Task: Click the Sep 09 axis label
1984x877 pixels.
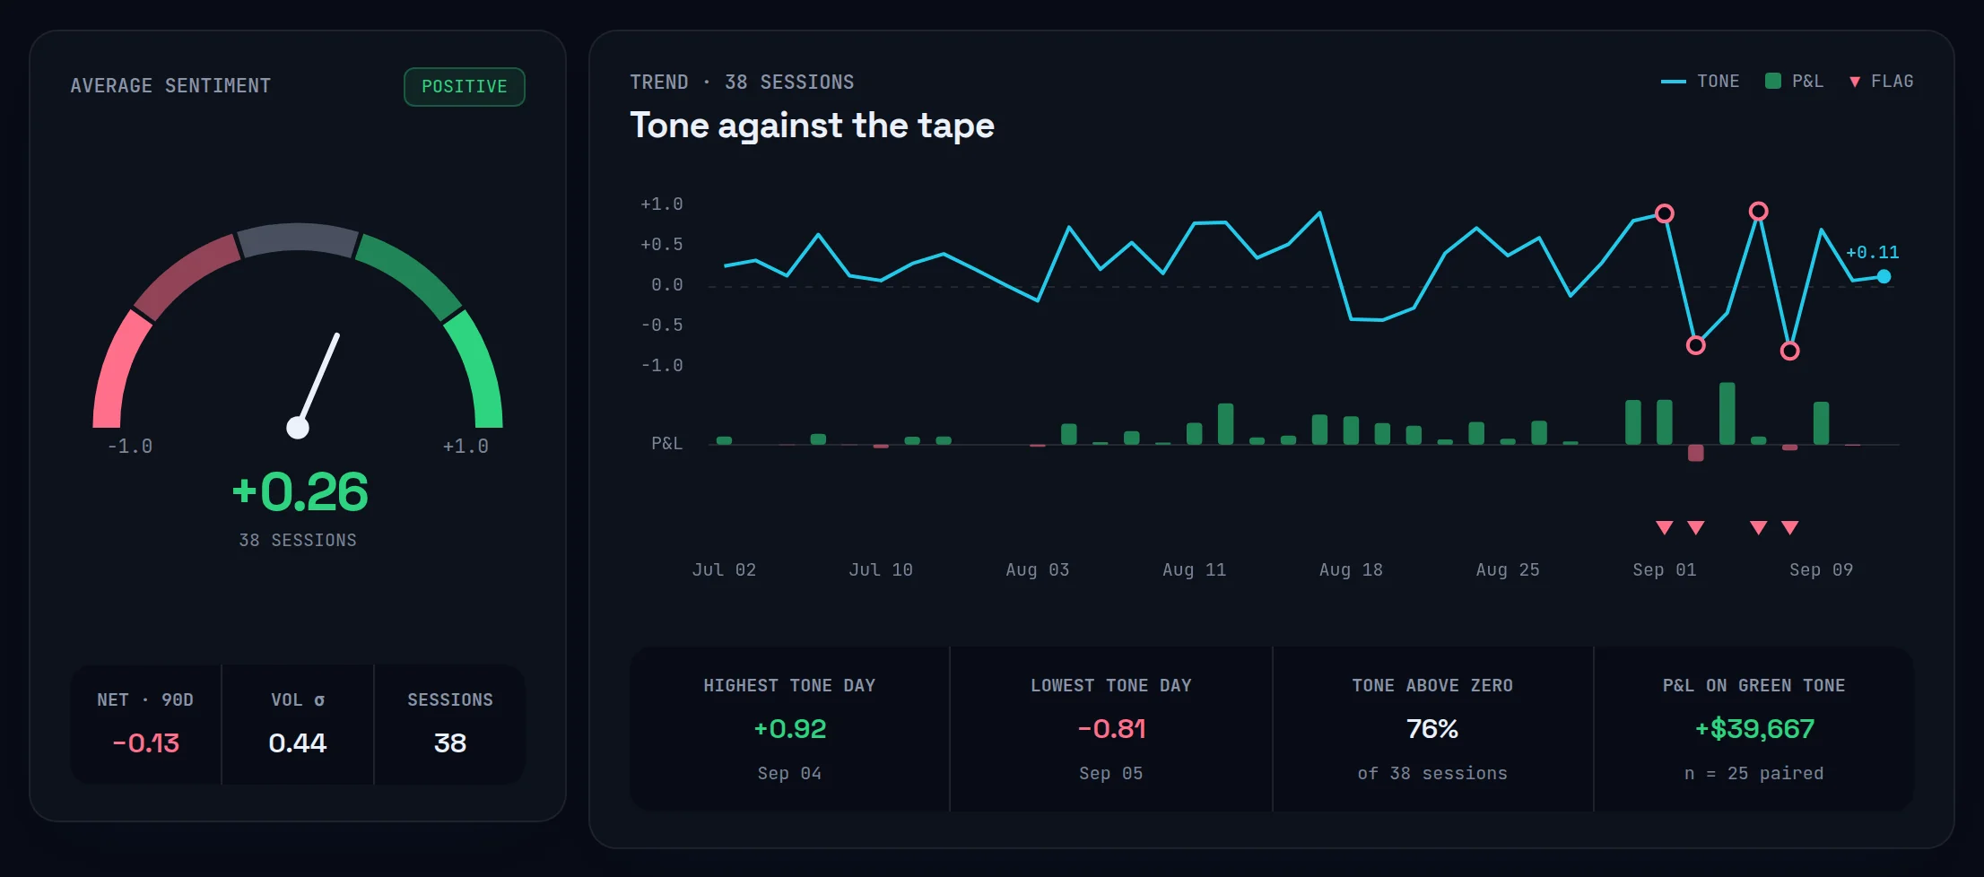Action: [1821, 569]
